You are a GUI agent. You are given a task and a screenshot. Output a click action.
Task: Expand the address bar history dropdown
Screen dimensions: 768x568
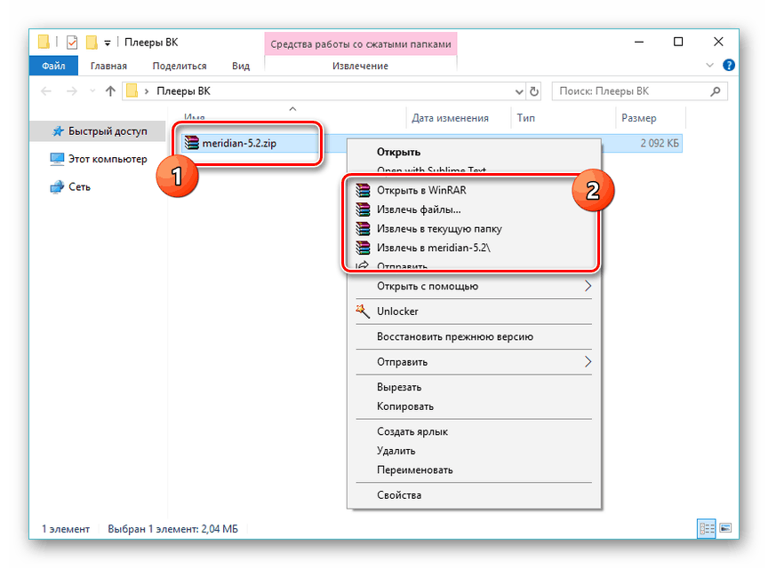pyautogui.click(x=519, y=91)
